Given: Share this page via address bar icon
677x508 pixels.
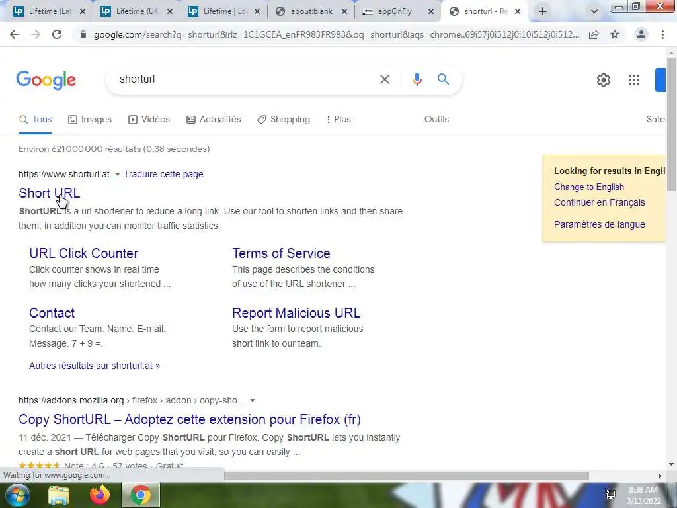Looking at the screenshot, I should [594, 34].
